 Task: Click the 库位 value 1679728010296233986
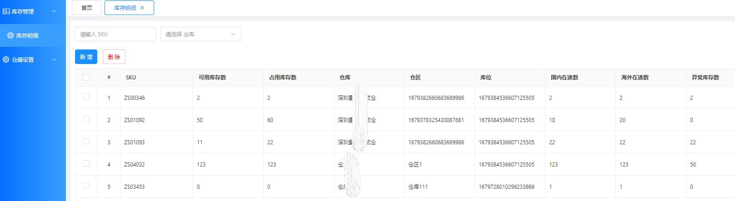point(507,187)
